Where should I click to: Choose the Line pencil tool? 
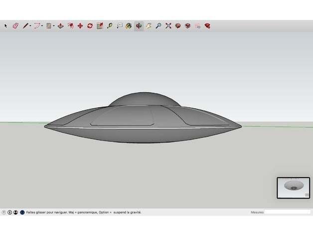click(x=25, y=25)
